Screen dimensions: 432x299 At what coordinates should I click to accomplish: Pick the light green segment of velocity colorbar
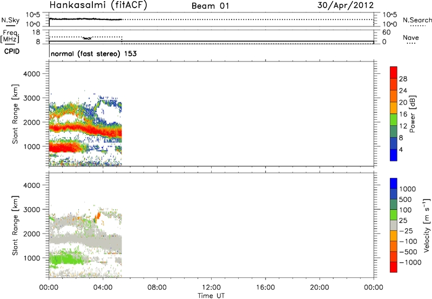pyautogui.click(x=394, y=215)
